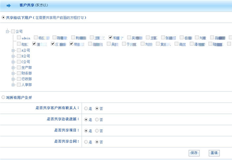The height and width of the screenshot is (160, 232).
Task: Click the blue arrow icon beside 客户共享
Action: coord(8,5)
